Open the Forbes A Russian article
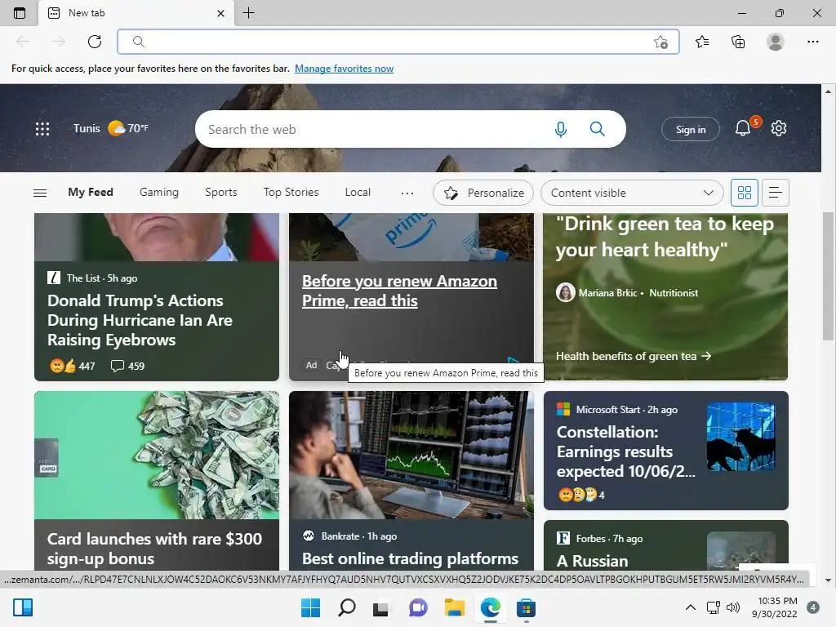Image resolution: width=836 pixels, height=627 pixels. (592, 561)
